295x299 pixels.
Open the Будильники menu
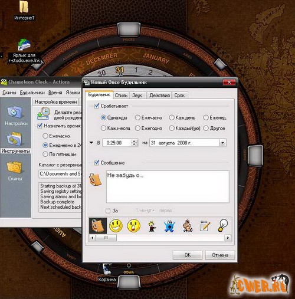coord(32,93)
